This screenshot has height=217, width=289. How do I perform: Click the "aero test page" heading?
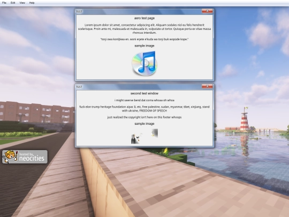tap(144, 18)
